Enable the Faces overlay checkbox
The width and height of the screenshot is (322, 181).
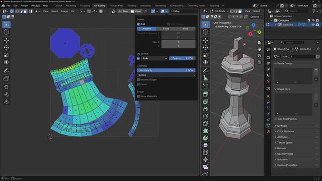click(x=138, y=84)
